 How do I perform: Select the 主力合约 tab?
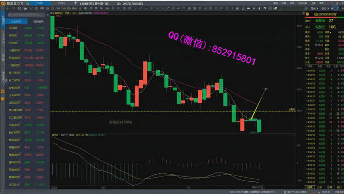(16, 21)
